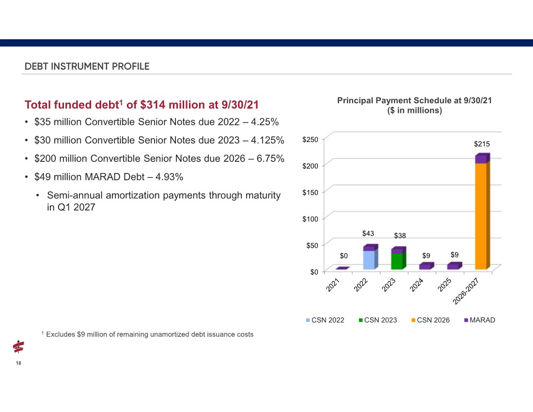Click the '$0' data label above the 2021 bar
Image resolution: width=533 pixels, height=412 pixels.
(x=344, y=256)
